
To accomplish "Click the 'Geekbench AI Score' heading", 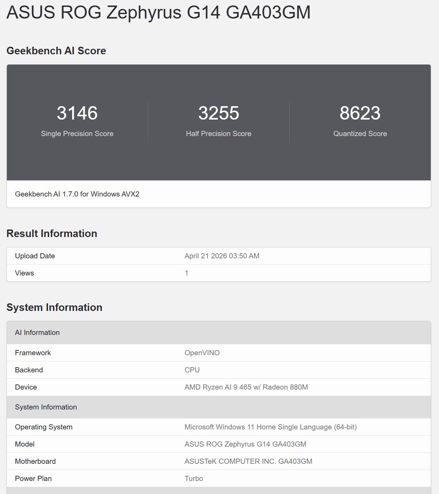I will click(56, 51).
